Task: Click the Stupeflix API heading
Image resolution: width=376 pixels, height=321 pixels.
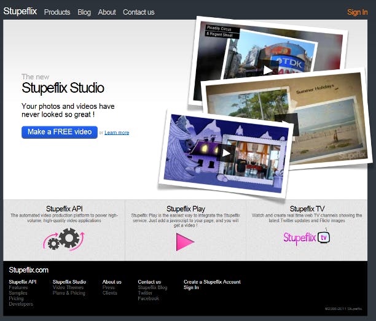Action: (x=65, y=209)
